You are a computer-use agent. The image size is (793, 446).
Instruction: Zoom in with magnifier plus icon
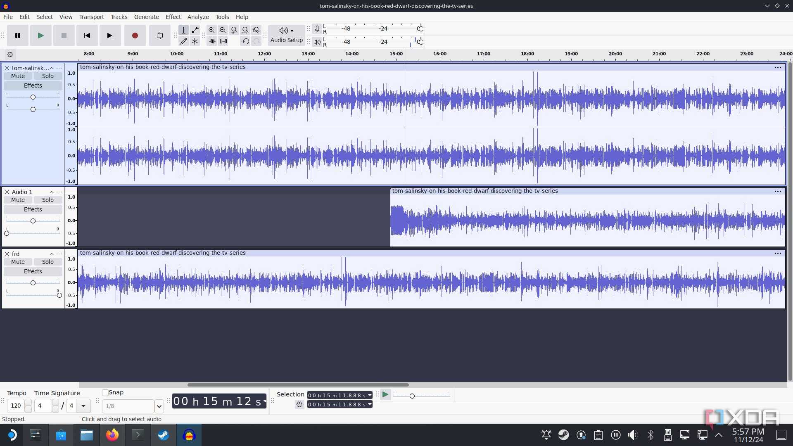coord(211,30)
